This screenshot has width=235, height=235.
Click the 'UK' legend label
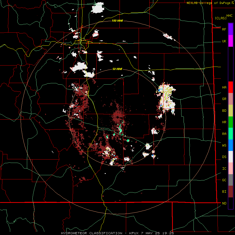coord(224,41)
